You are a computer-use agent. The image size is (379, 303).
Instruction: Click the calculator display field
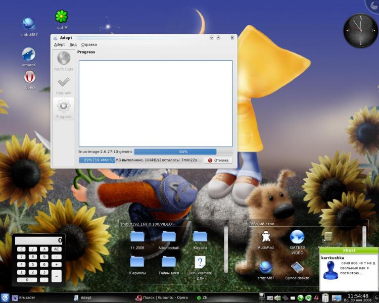39,240
